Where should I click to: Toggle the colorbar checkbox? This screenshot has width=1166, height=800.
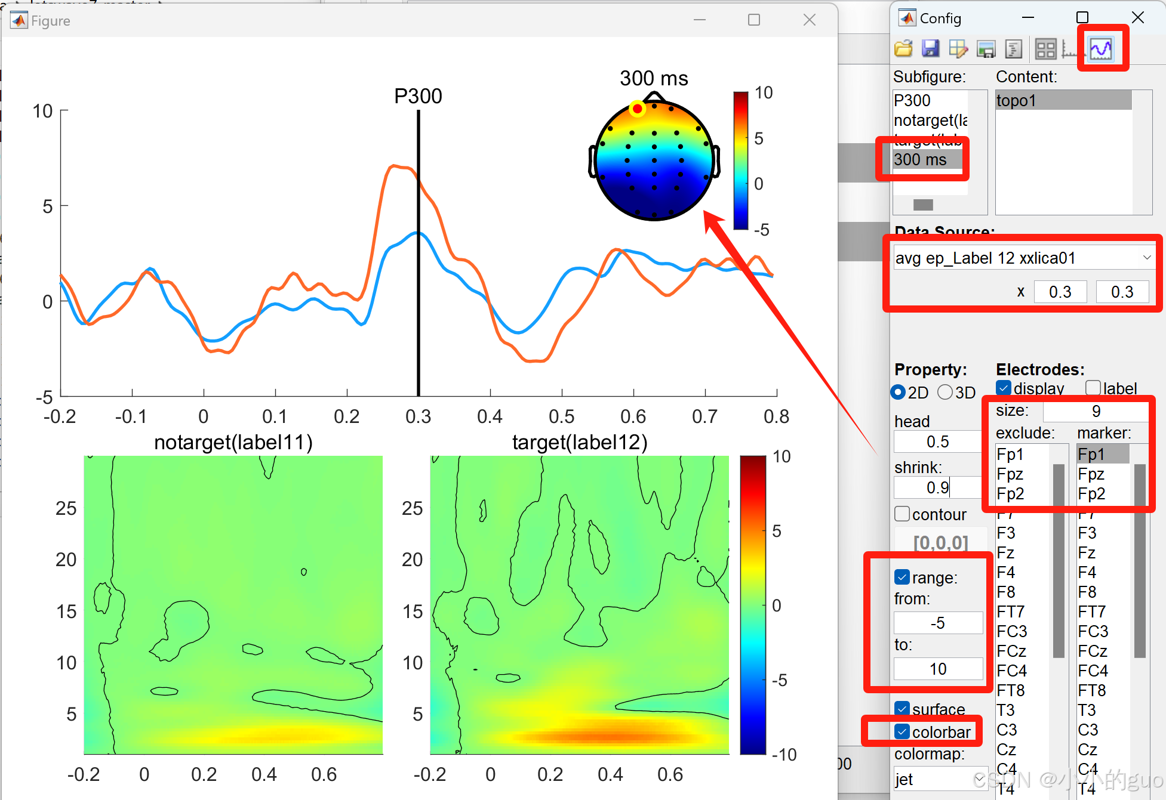click(902, 731)
